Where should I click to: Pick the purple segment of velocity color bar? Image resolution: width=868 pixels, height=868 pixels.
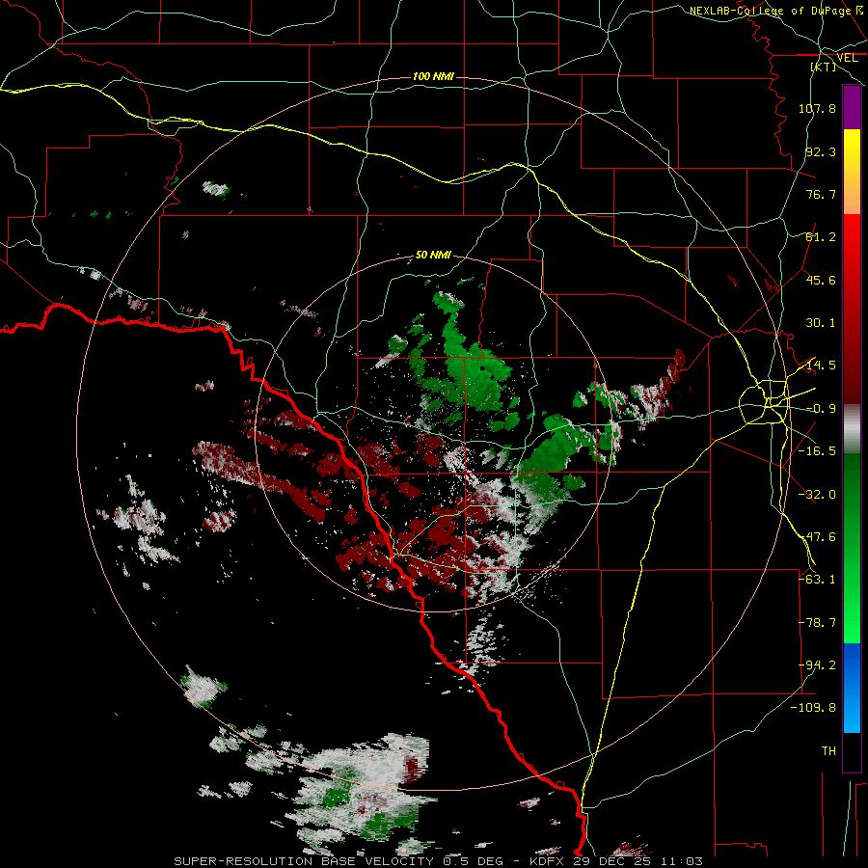[852, 107]
